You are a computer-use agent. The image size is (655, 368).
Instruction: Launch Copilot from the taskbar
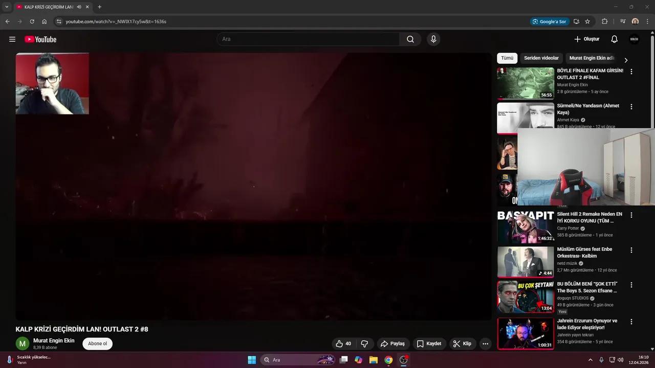(x=359, y=360)
